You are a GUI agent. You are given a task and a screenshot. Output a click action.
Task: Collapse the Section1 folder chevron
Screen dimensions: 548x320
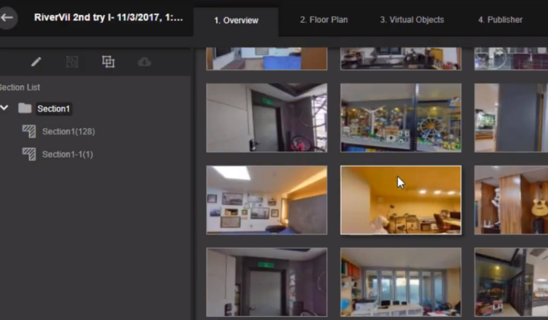click(x=4, y=108)
